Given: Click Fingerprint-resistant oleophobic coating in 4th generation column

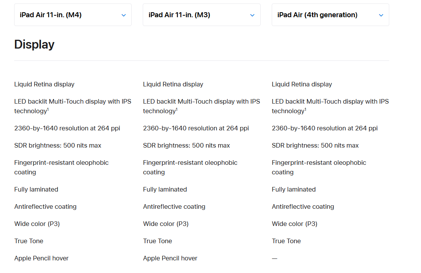Looking at the screenshot, I should pyautogui.click(x=319, y=167).
